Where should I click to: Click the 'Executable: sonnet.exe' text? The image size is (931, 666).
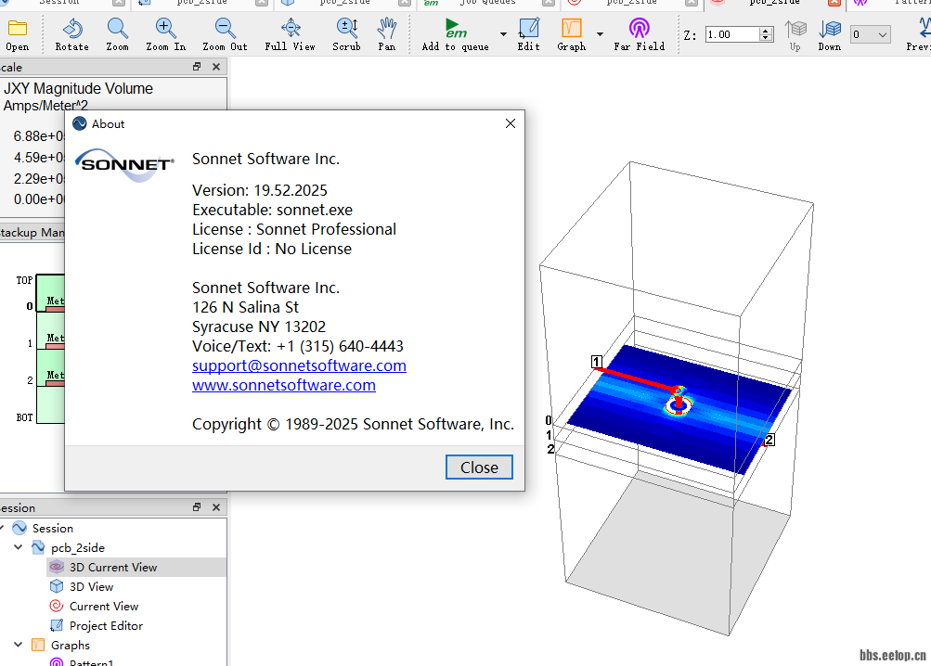273,211
